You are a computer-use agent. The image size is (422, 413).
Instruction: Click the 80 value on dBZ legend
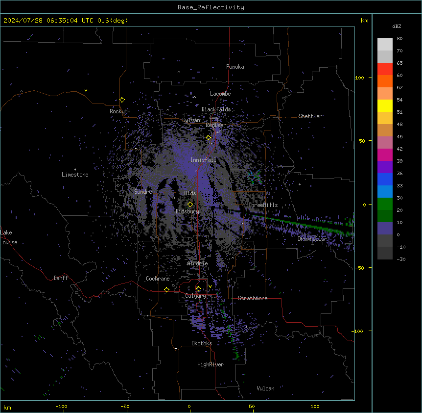click(399, 39)
